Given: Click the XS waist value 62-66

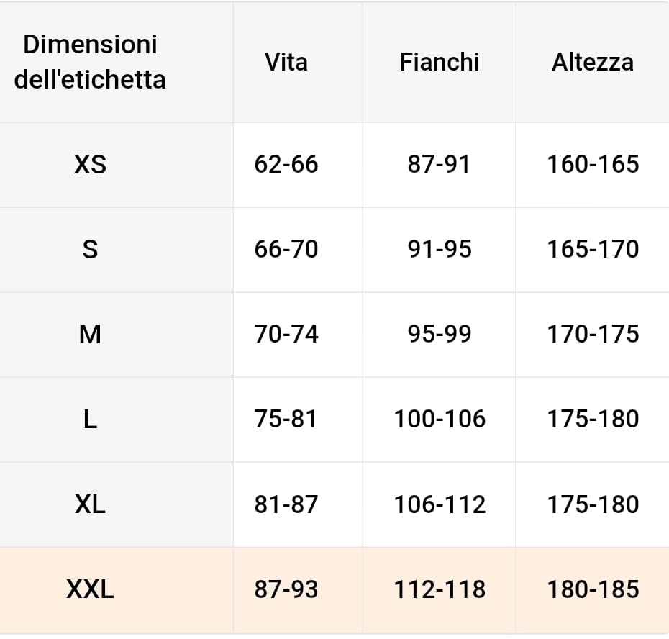Looking at the screenshot, I should [x=286, y=165].
